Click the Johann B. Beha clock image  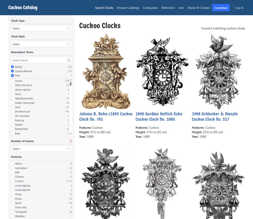[106, 71]
